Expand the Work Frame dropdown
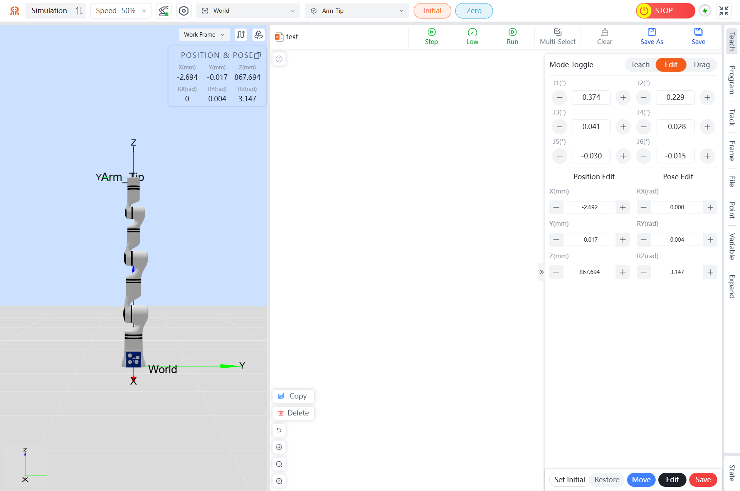 pos(204,35)
